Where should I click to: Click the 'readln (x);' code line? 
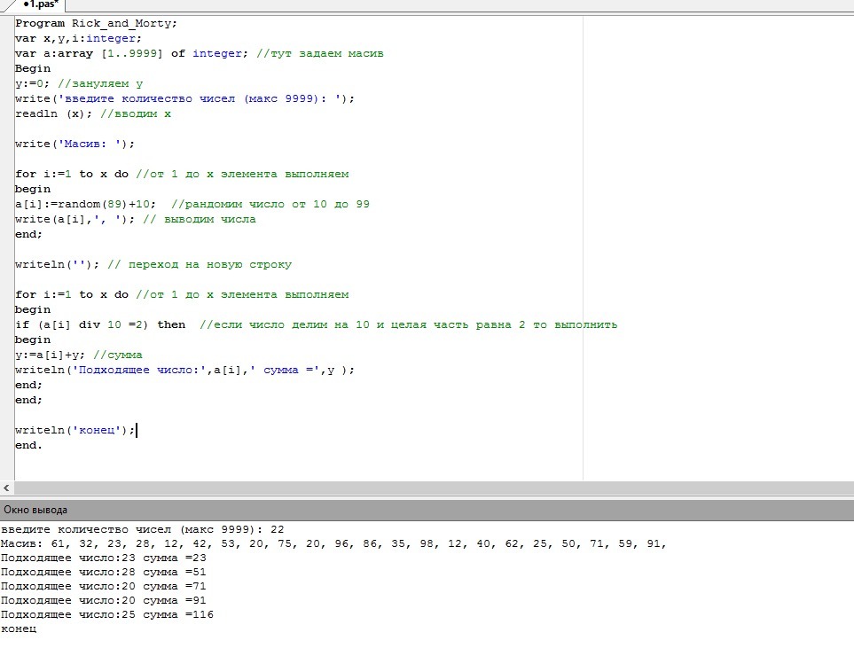point(93,113)
